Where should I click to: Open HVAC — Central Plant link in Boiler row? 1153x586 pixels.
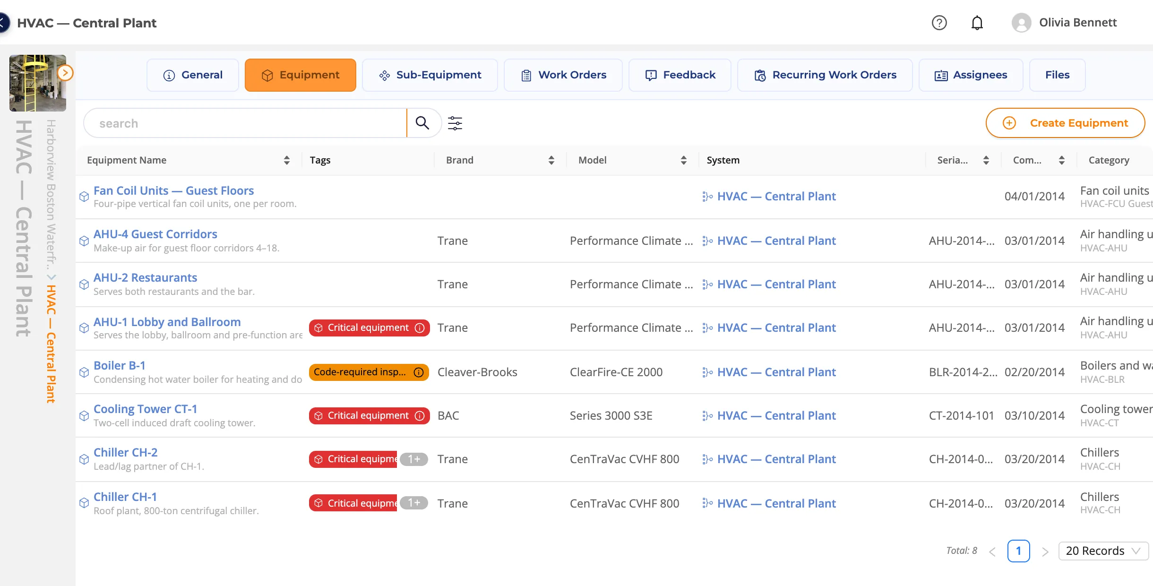tap(776, 372)
